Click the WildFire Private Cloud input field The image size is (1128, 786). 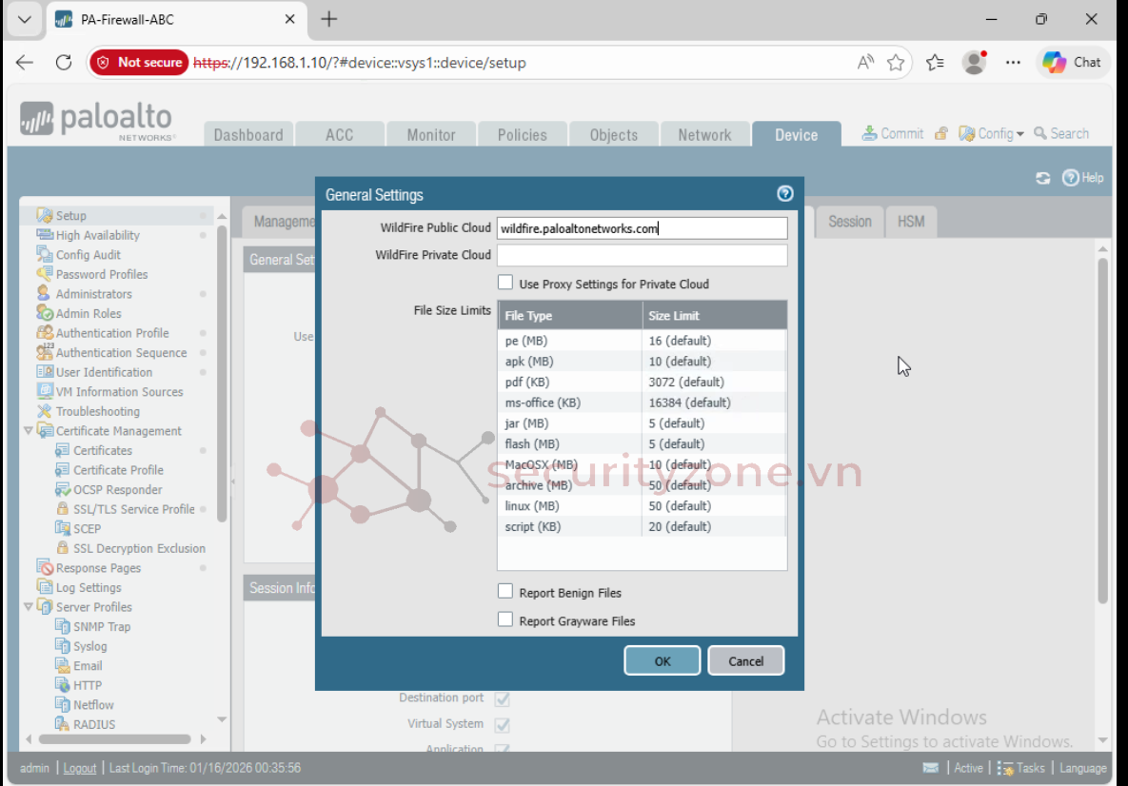click(x=642, y=255)
